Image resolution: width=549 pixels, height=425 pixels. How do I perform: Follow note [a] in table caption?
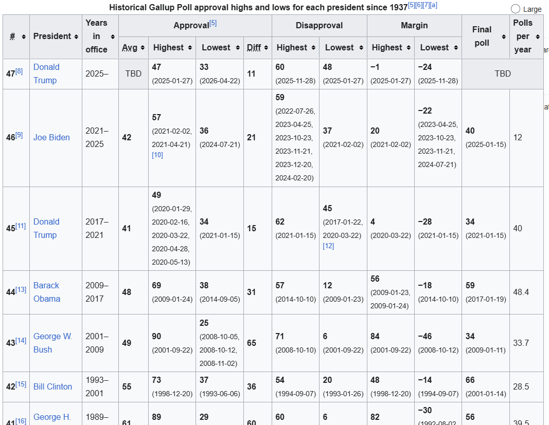(433, 5)
